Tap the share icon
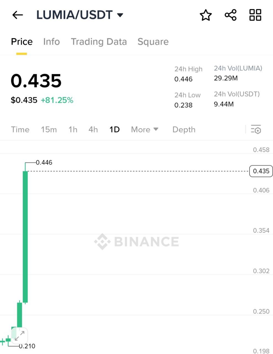The width and height of the screenshot is (273, 354). [x=230, y=15]
